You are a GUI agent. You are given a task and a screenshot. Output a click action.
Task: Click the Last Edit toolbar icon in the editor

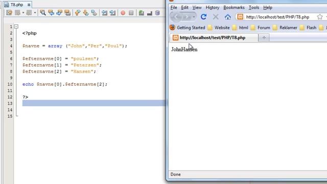pyautogui.click(x=9, y=13)
